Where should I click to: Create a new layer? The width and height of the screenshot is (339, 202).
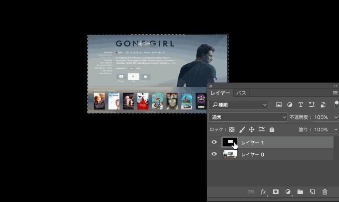tap(313, 192)
